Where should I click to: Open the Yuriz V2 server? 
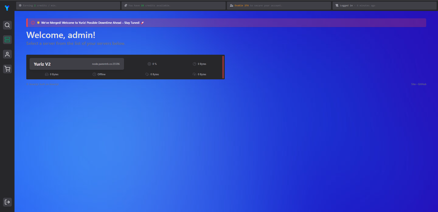42,64
